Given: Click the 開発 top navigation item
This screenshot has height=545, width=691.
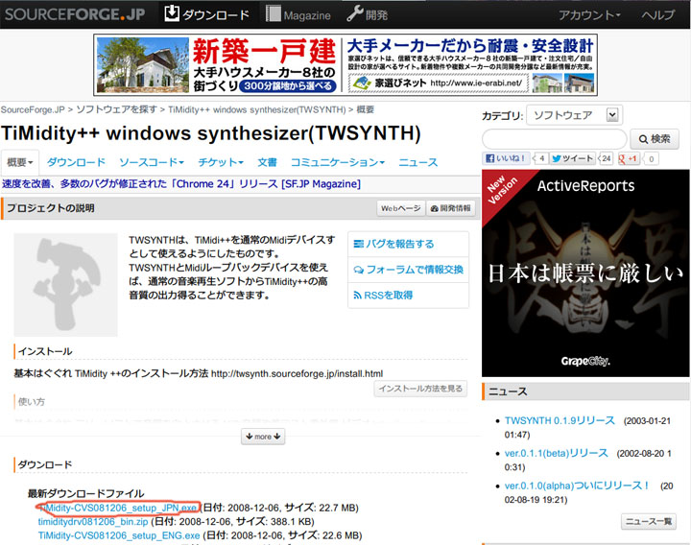Looking at the screenshot, I should (367, 14).
